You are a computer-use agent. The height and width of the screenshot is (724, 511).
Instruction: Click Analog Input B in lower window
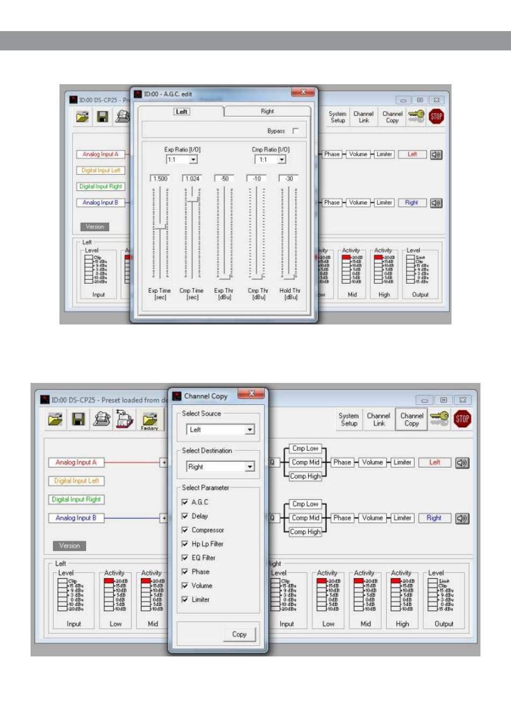76,518
